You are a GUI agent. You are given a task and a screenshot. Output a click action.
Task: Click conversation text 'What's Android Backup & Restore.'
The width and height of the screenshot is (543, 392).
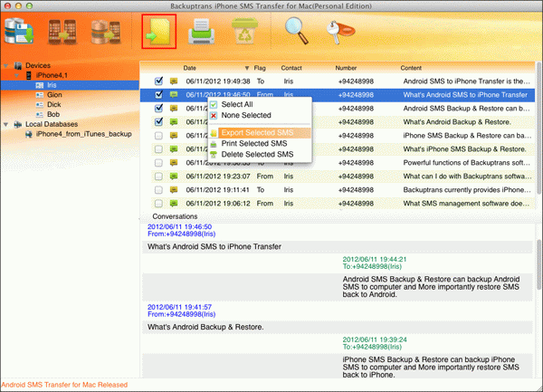click(205, 327)
